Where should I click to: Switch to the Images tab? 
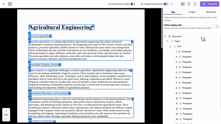coord(192,12)
